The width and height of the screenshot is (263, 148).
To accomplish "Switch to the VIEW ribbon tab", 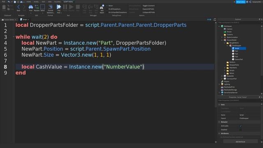I will 50,2.
